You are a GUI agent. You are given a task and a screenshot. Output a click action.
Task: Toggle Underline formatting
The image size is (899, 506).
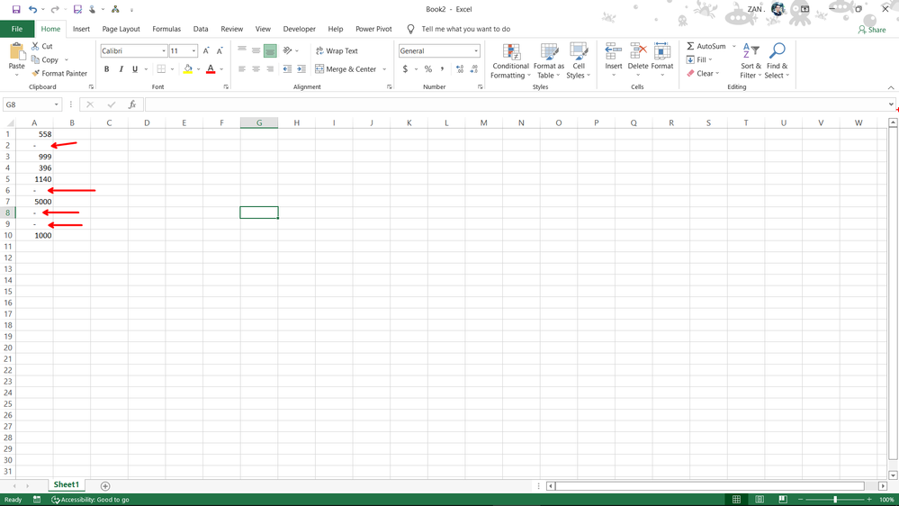(135, 68)
